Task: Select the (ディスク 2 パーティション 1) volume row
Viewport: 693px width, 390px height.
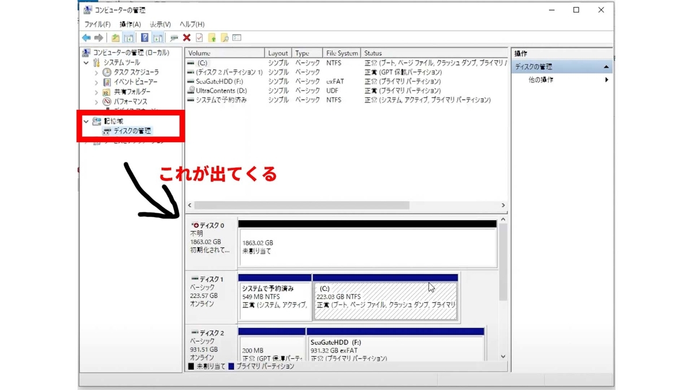Action: (x=346, y=72)
